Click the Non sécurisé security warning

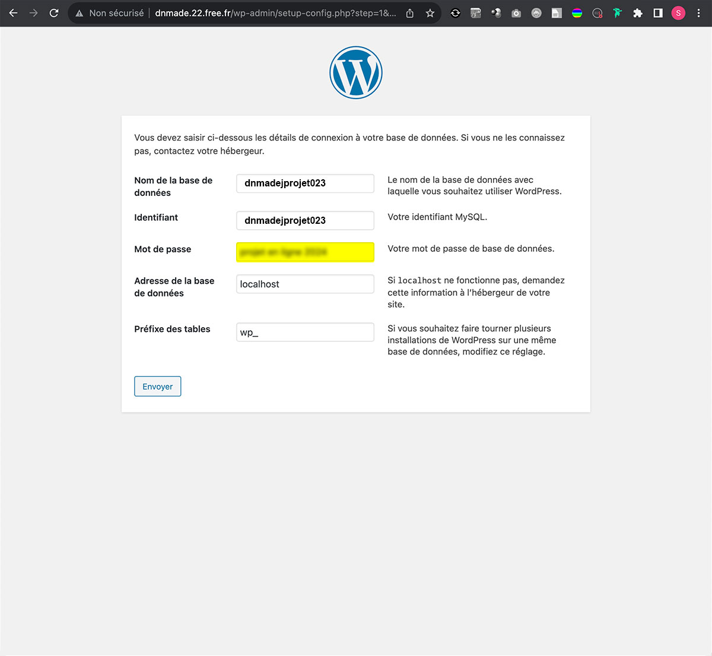tap(110, 13)
